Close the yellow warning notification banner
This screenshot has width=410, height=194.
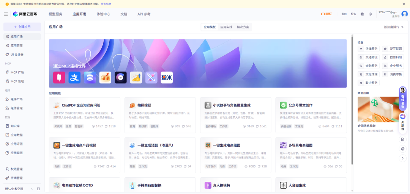(x=404, y=4)
